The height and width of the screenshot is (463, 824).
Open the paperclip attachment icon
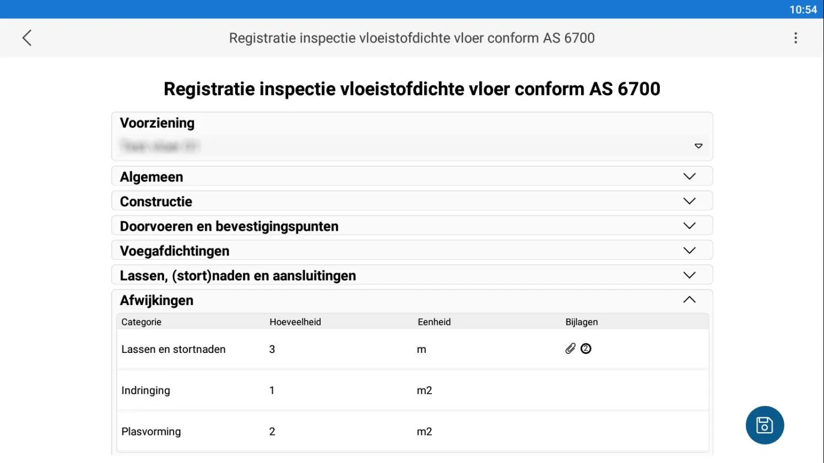[x=570, y=348]
